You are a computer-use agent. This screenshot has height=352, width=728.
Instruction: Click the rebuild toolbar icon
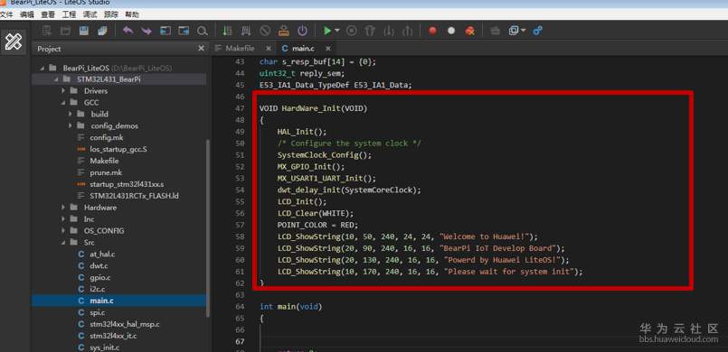[x=246, y=31]
